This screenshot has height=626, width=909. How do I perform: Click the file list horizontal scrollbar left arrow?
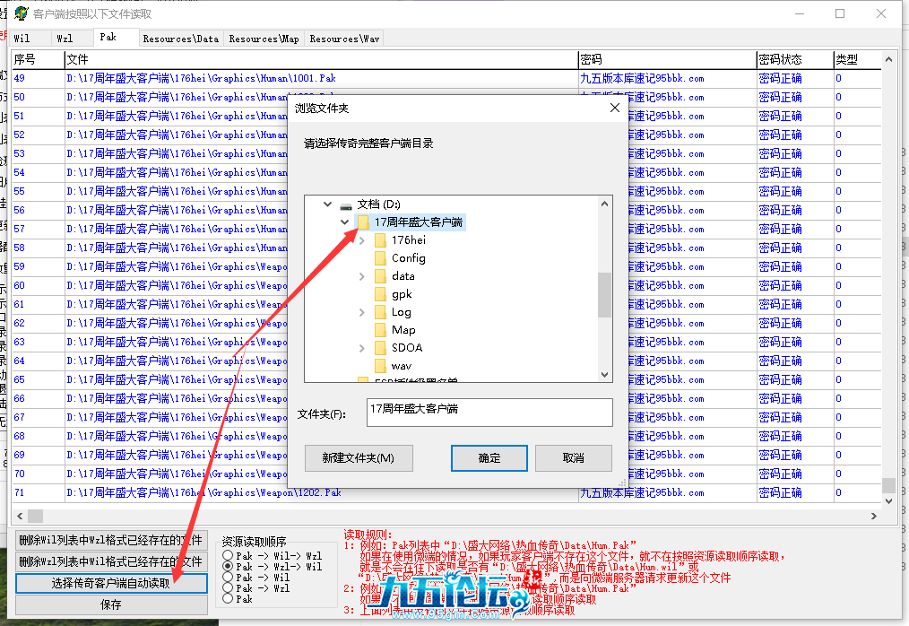point(21,516)
